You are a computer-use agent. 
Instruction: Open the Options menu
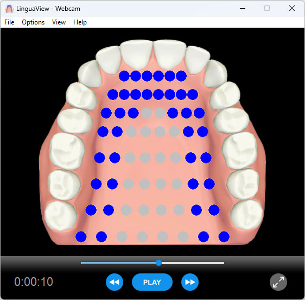coord(33,22)
